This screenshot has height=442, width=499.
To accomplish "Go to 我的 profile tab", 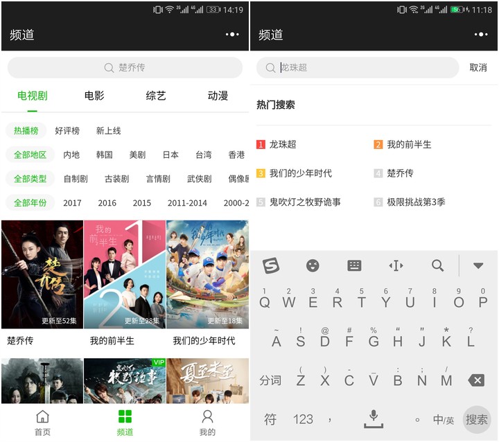I will (207, 423).
